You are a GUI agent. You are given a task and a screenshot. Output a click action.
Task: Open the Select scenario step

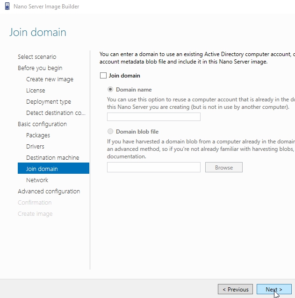click(37, 57)
